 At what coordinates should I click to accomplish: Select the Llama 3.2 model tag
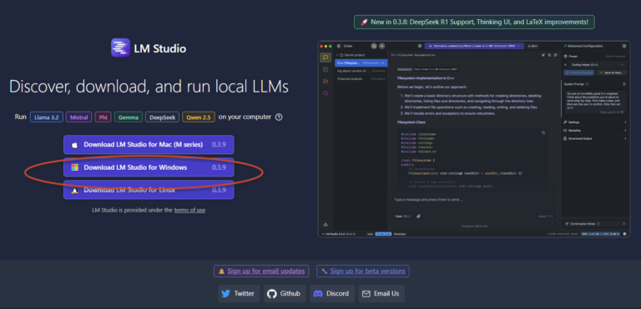(47, 117)
